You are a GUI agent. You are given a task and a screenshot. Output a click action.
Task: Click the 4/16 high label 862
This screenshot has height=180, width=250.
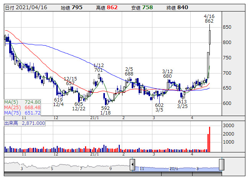(x=209, y=21)
